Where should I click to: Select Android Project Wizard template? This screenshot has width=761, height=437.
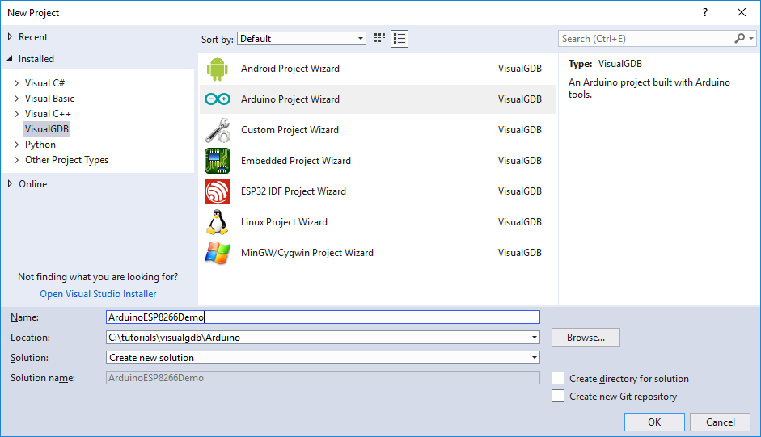pos(378,69)
